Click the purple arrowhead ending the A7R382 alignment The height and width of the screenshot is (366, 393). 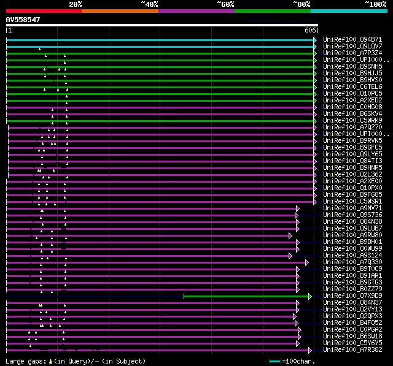(310, 351)
